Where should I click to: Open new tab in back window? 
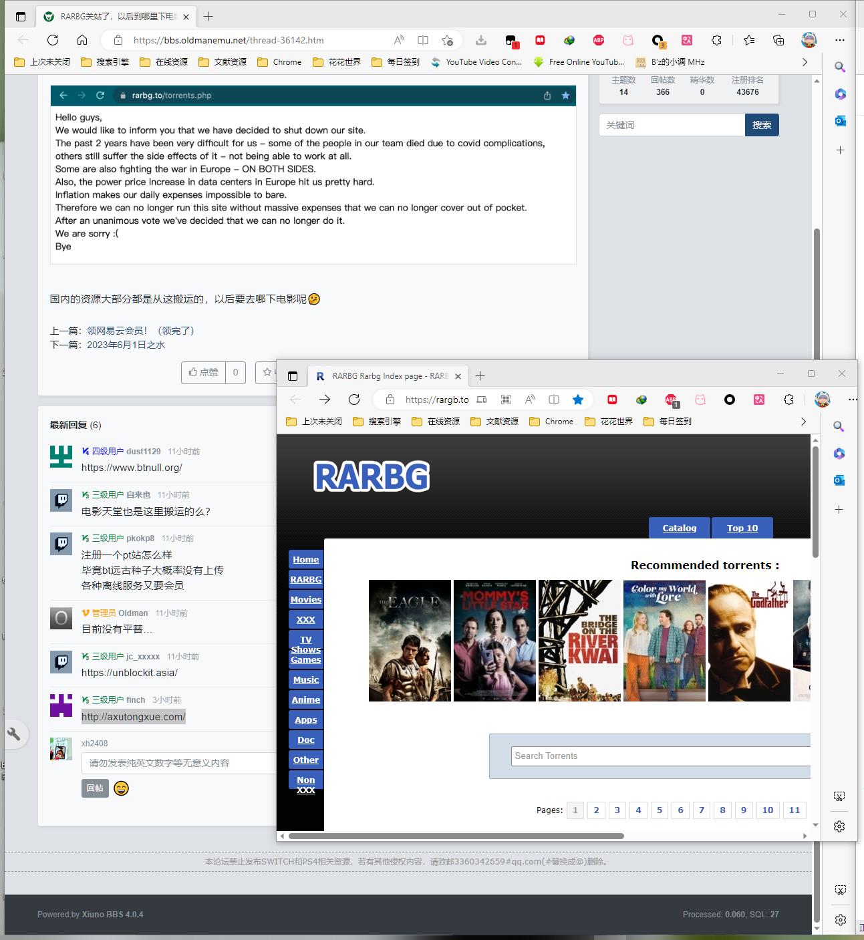[x=208, y=17]
